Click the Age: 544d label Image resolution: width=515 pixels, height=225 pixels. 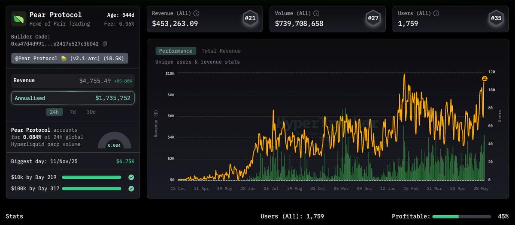(121, 15)
